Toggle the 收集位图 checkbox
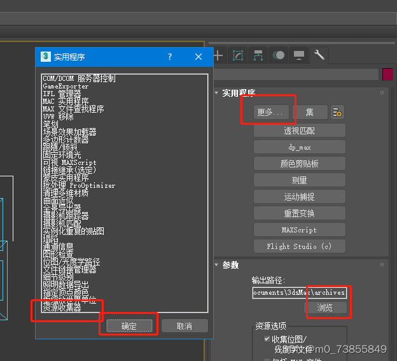The image size is (397, 361). tap(267, 339)
